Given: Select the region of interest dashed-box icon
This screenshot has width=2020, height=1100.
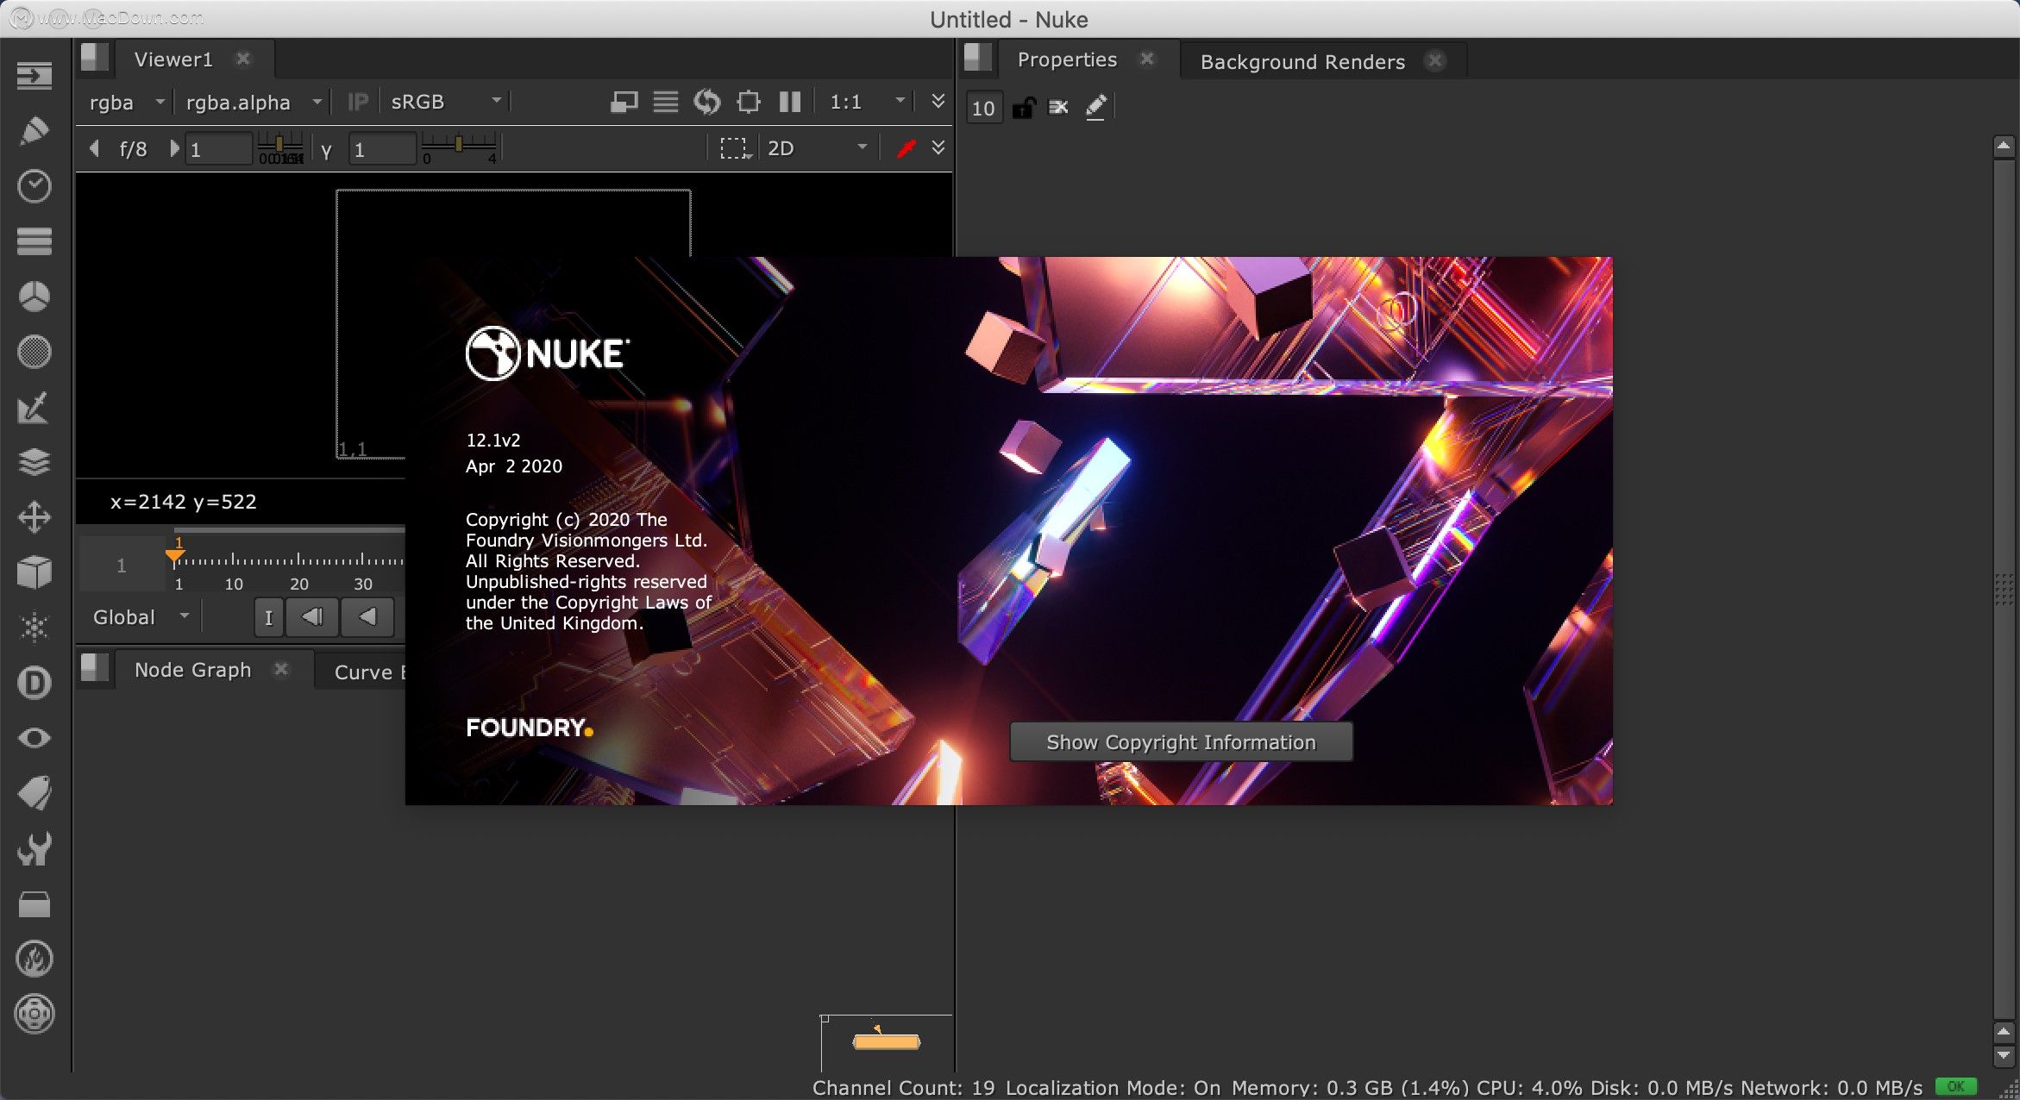Looking at the screenshot, I should click(735, 149).
